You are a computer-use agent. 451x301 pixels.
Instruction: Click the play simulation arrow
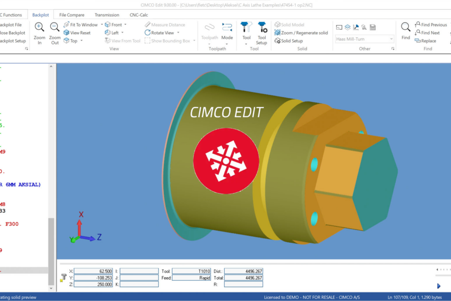(438, 286)
